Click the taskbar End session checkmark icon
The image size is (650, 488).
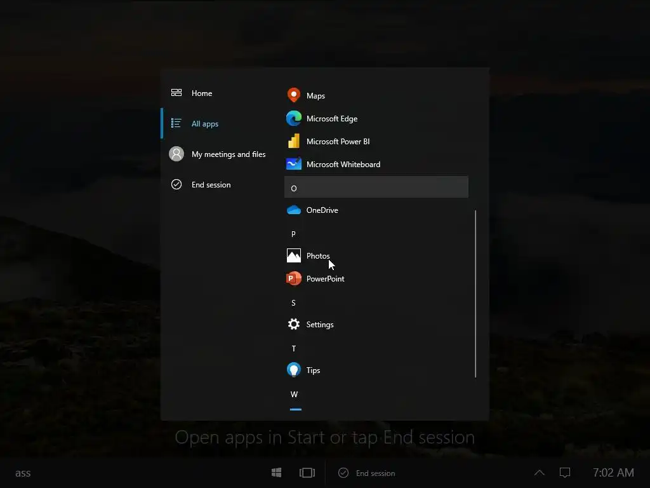pos(343,473)
